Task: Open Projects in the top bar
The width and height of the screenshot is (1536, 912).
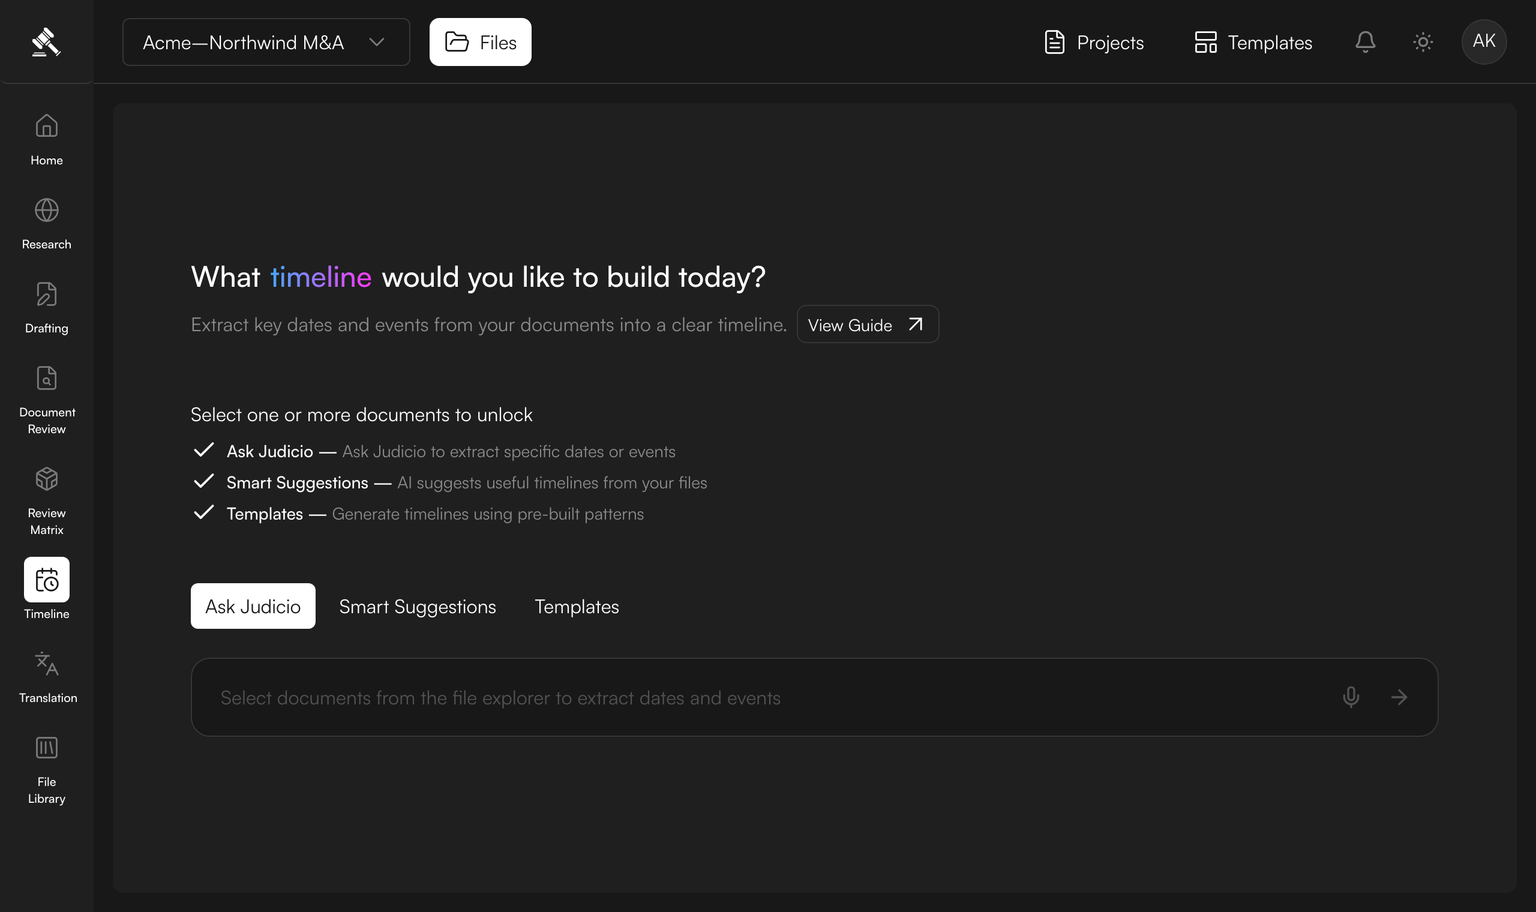Action: pos(1094,42)
